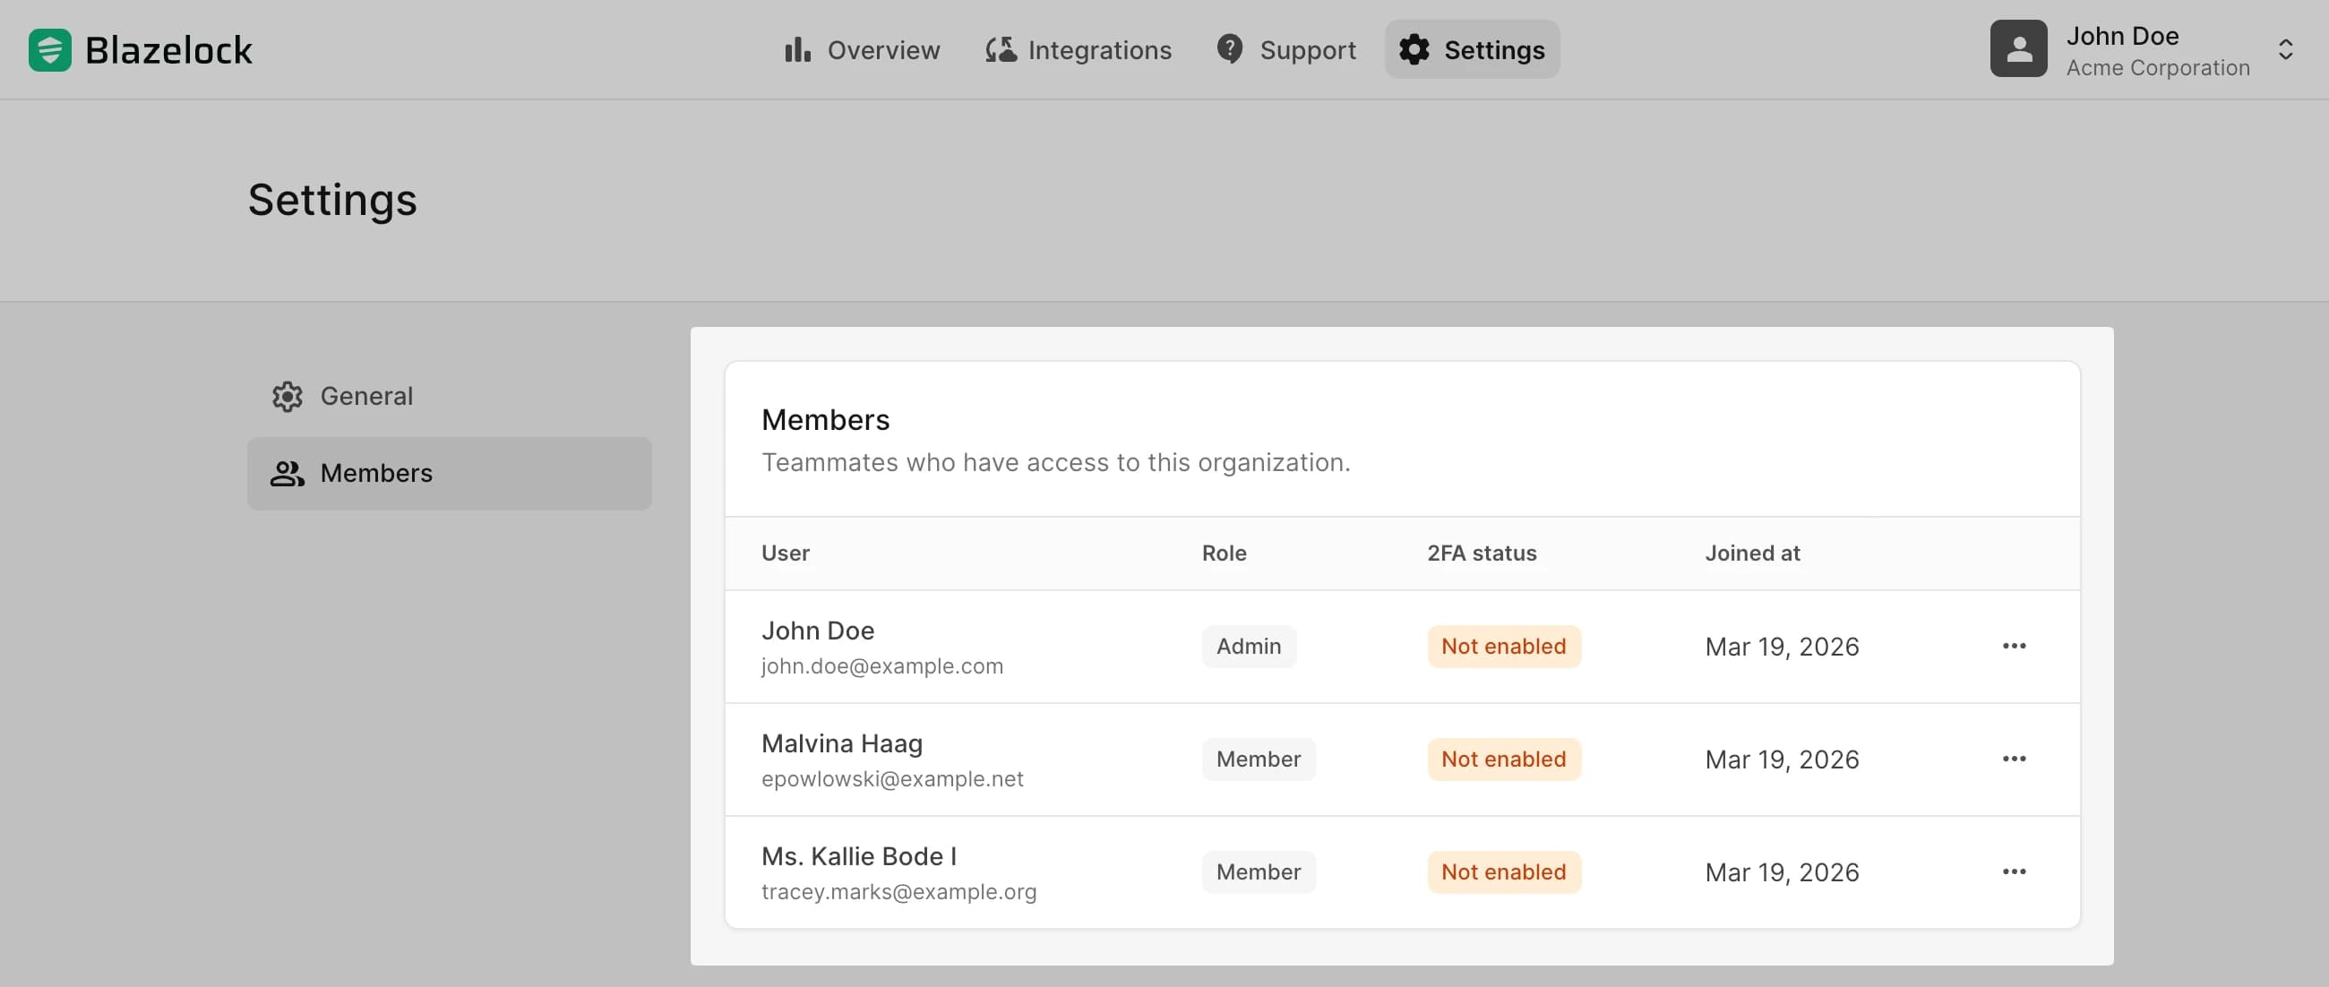Click the Members people icon in sidebar

[288, 474]
